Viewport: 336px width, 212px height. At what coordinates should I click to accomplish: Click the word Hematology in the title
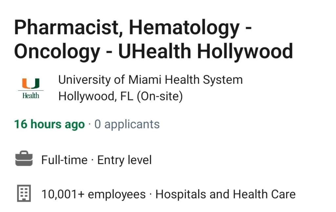184,28
